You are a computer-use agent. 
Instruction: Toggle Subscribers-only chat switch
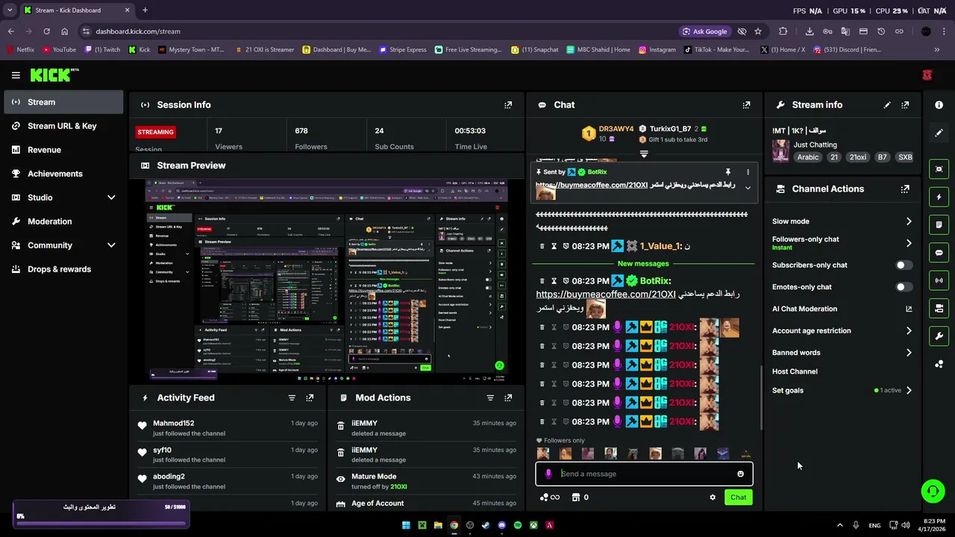pyautogui.click(x=903, y=265)
